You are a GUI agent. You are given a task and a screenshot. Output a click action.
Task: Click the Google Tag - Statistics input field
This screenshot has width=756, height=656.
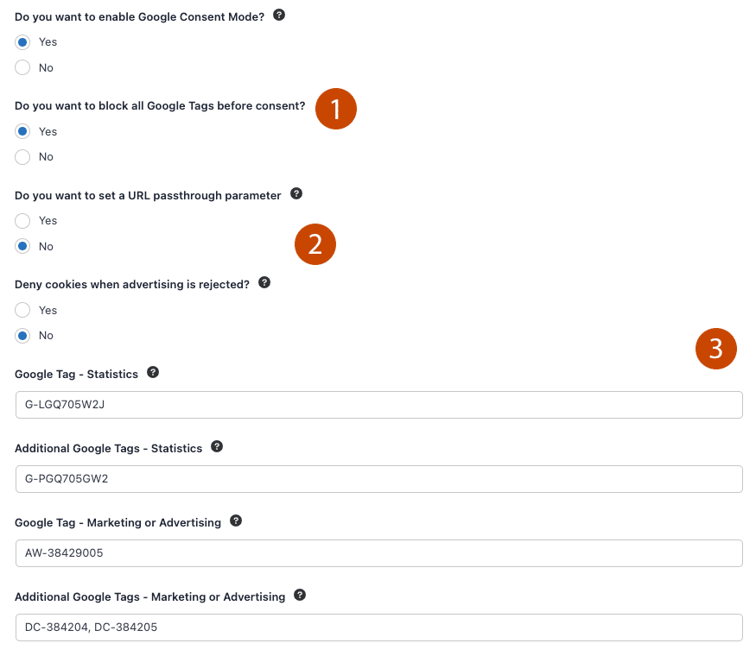379,405
